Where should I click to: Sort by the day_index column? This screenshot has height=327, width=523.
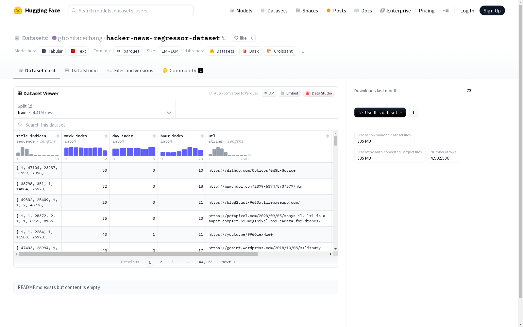[x=154, y=136]
